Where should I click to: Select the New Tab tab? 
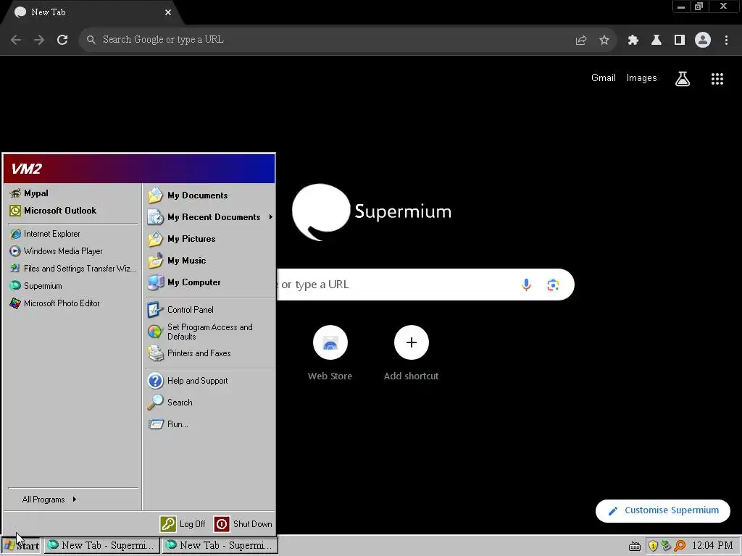(92, 13)
